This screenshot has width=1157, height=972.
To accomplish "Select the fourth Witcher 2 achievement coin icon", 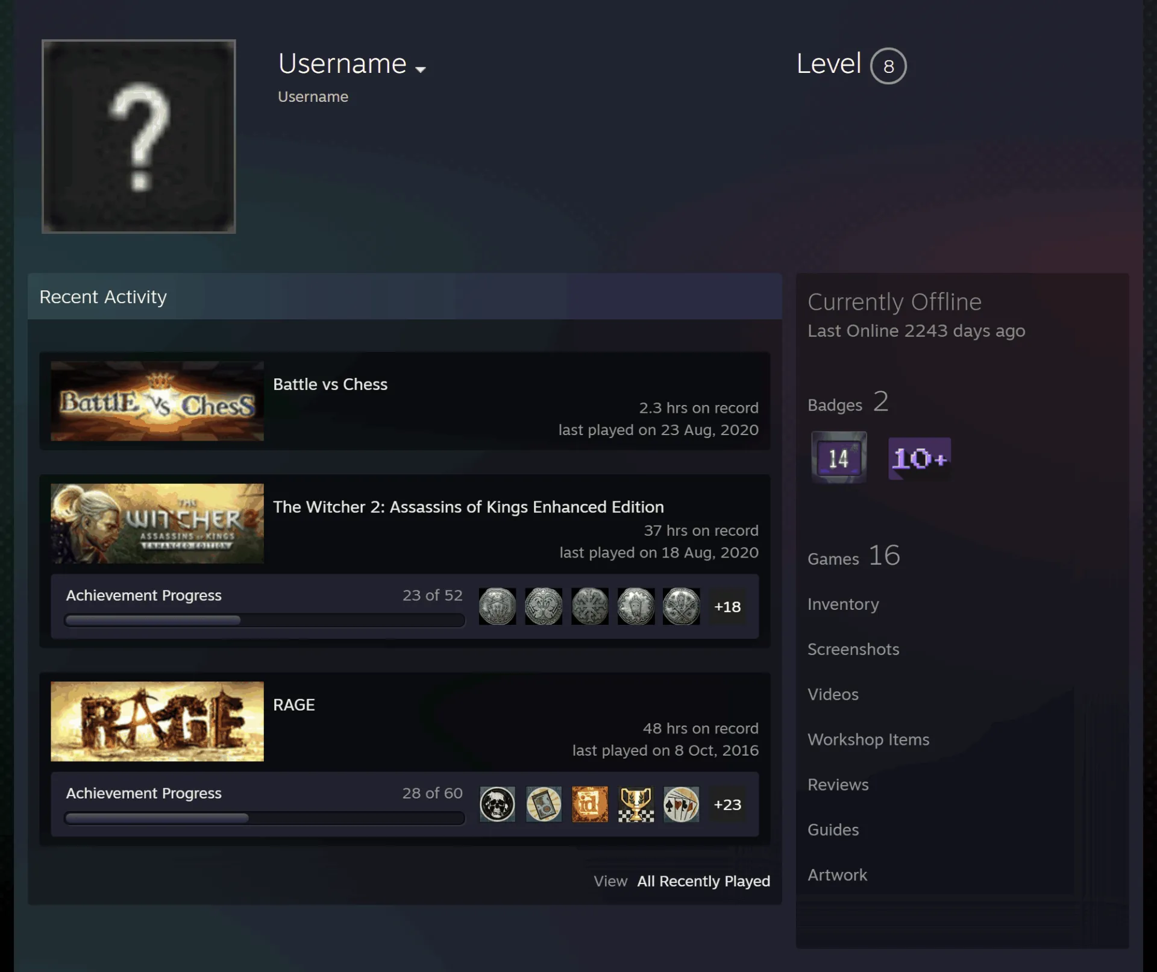I will tap(635, 606).
